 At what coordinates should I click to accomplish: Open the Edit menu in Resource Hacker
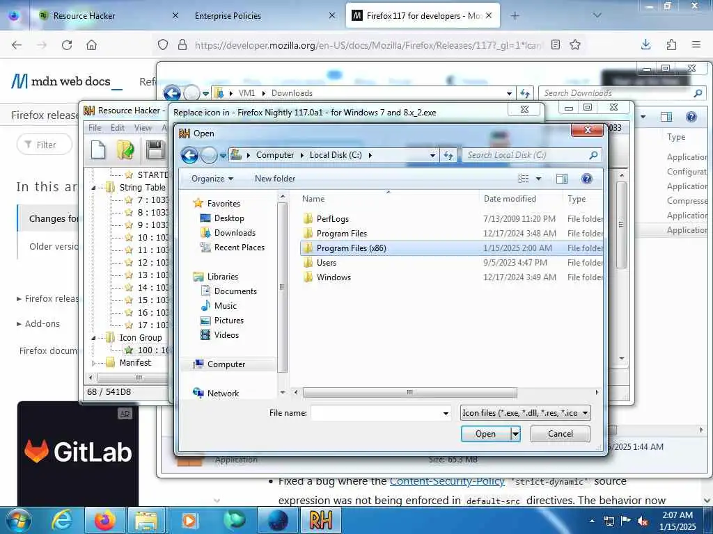click(x=117, y=128)
